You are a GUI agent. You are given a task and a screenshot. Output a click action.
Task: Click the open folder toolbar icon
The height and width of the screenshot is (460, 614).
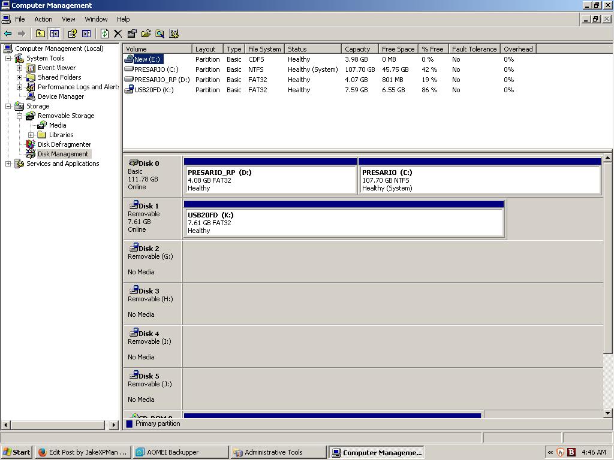point(146,34)
